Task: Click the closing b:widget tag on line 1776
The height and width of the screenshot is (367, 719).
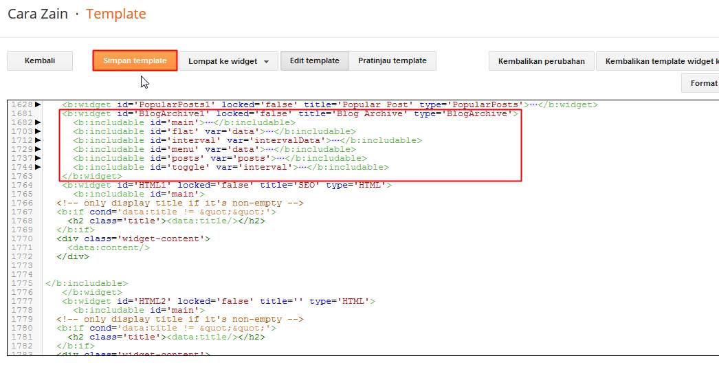Action: [x=92, y=292]
